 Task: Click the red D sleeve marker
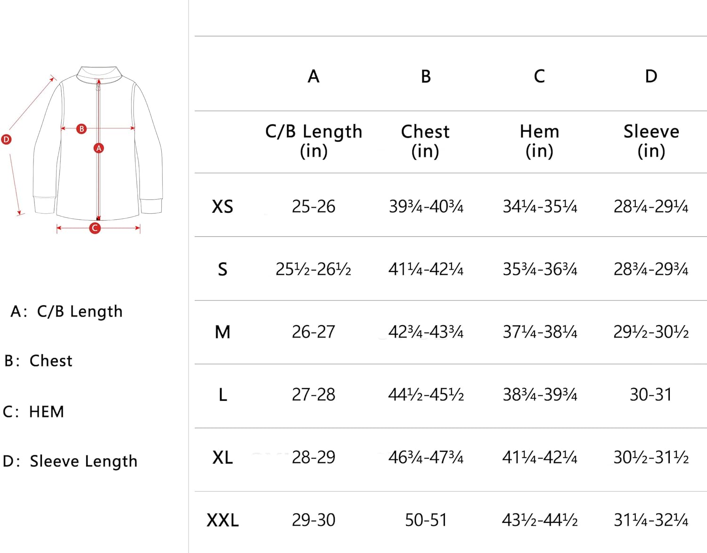click(x=6, y=139)
